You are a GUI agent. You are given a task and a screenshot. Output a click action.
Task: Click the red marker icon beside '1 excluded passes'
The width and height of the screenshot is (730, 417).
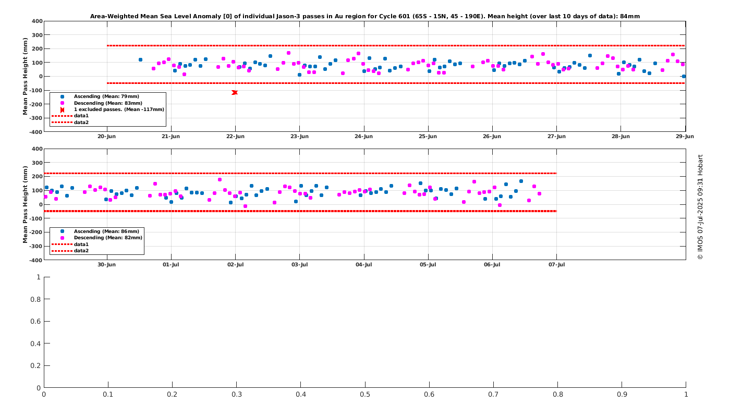[62, 109]
